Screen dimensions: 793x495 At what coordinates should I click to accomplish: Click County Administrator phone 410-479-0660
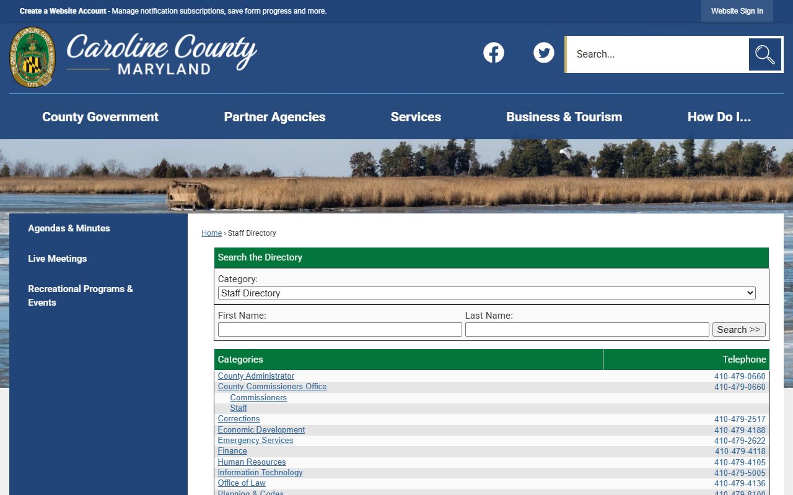point(740,376)
